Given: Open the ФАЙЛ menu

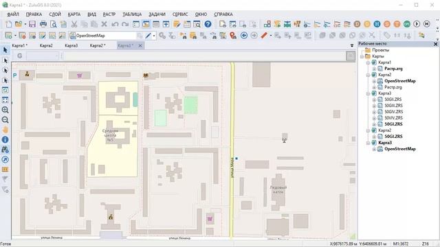Looking at the screenshot, I should tap(13, 14).
